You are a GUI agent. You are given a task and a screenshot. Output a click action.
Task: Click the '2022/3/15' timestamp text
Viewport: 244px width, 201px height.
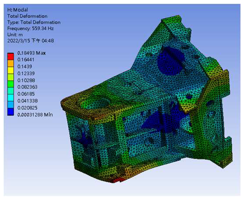pos(19,41)
